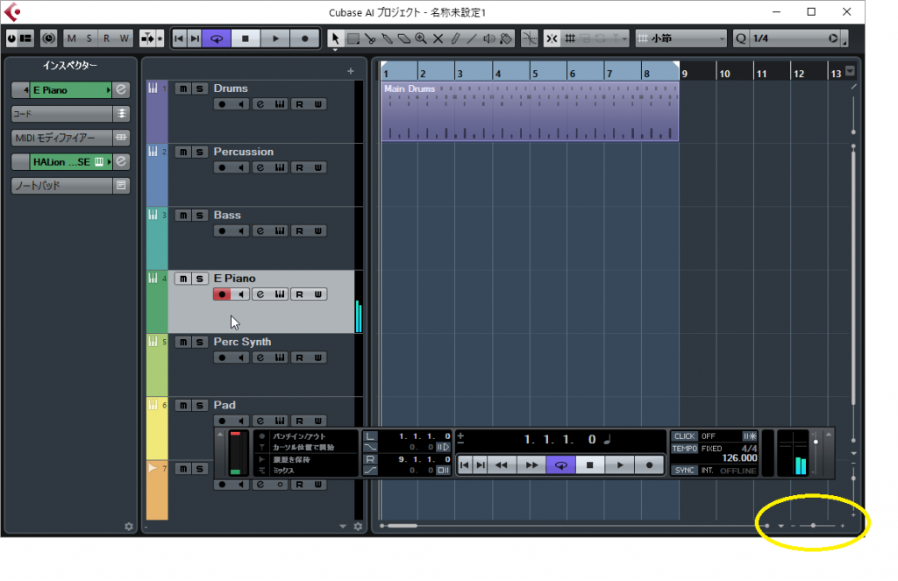The height and width of the screenshot is (581, 898).
Task: Click Stop in top toolbar
Action: [246, 39]
